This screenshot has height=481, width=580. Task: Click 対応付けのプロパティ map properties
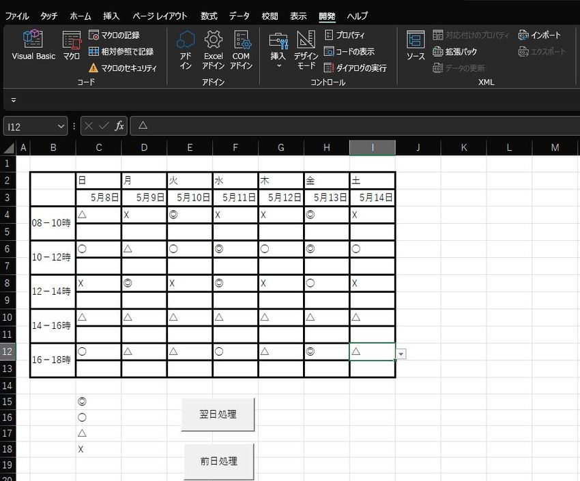coord(471,35)
